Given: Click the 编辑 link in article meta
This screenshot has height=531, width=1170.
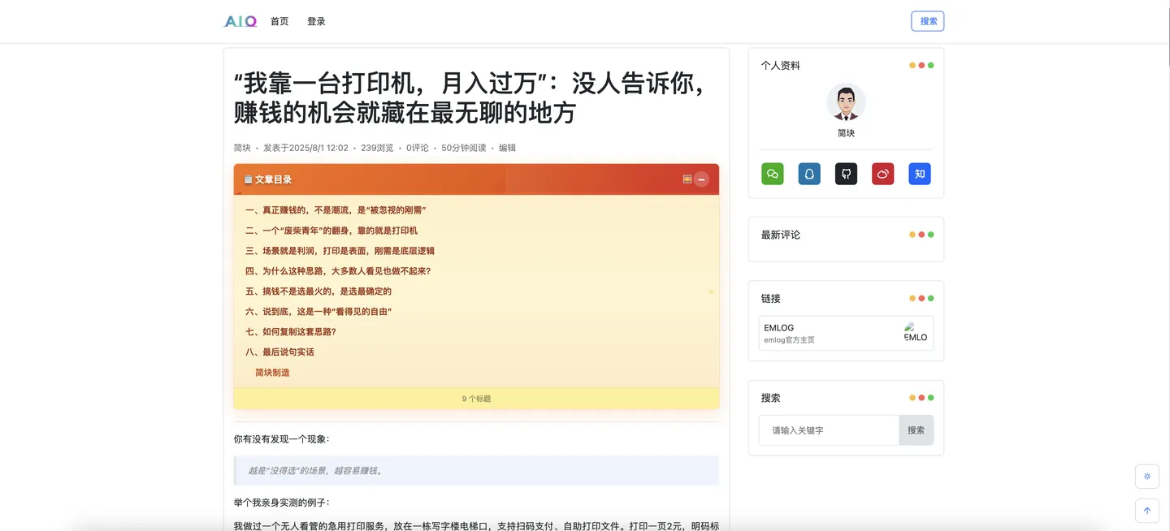Looking at the screenshot, I should (507, 148).
